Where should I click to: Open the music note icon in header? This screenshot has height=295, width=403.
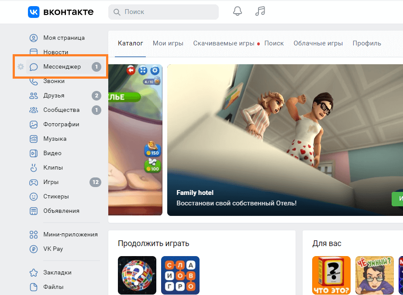[260, 12]
